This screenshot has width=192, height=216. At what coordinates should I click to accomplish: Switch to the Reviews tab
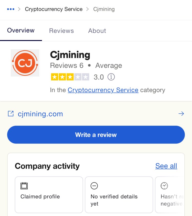click(x=61, y=31)
